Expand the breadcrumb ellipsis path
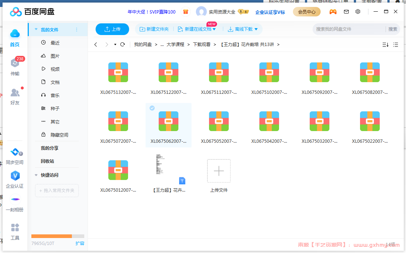Screen dimensions: 406x253 (162, 45)
